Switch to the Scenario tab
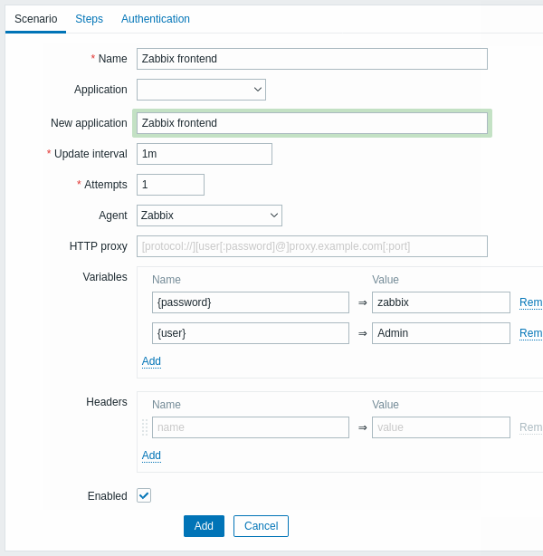 36,19
